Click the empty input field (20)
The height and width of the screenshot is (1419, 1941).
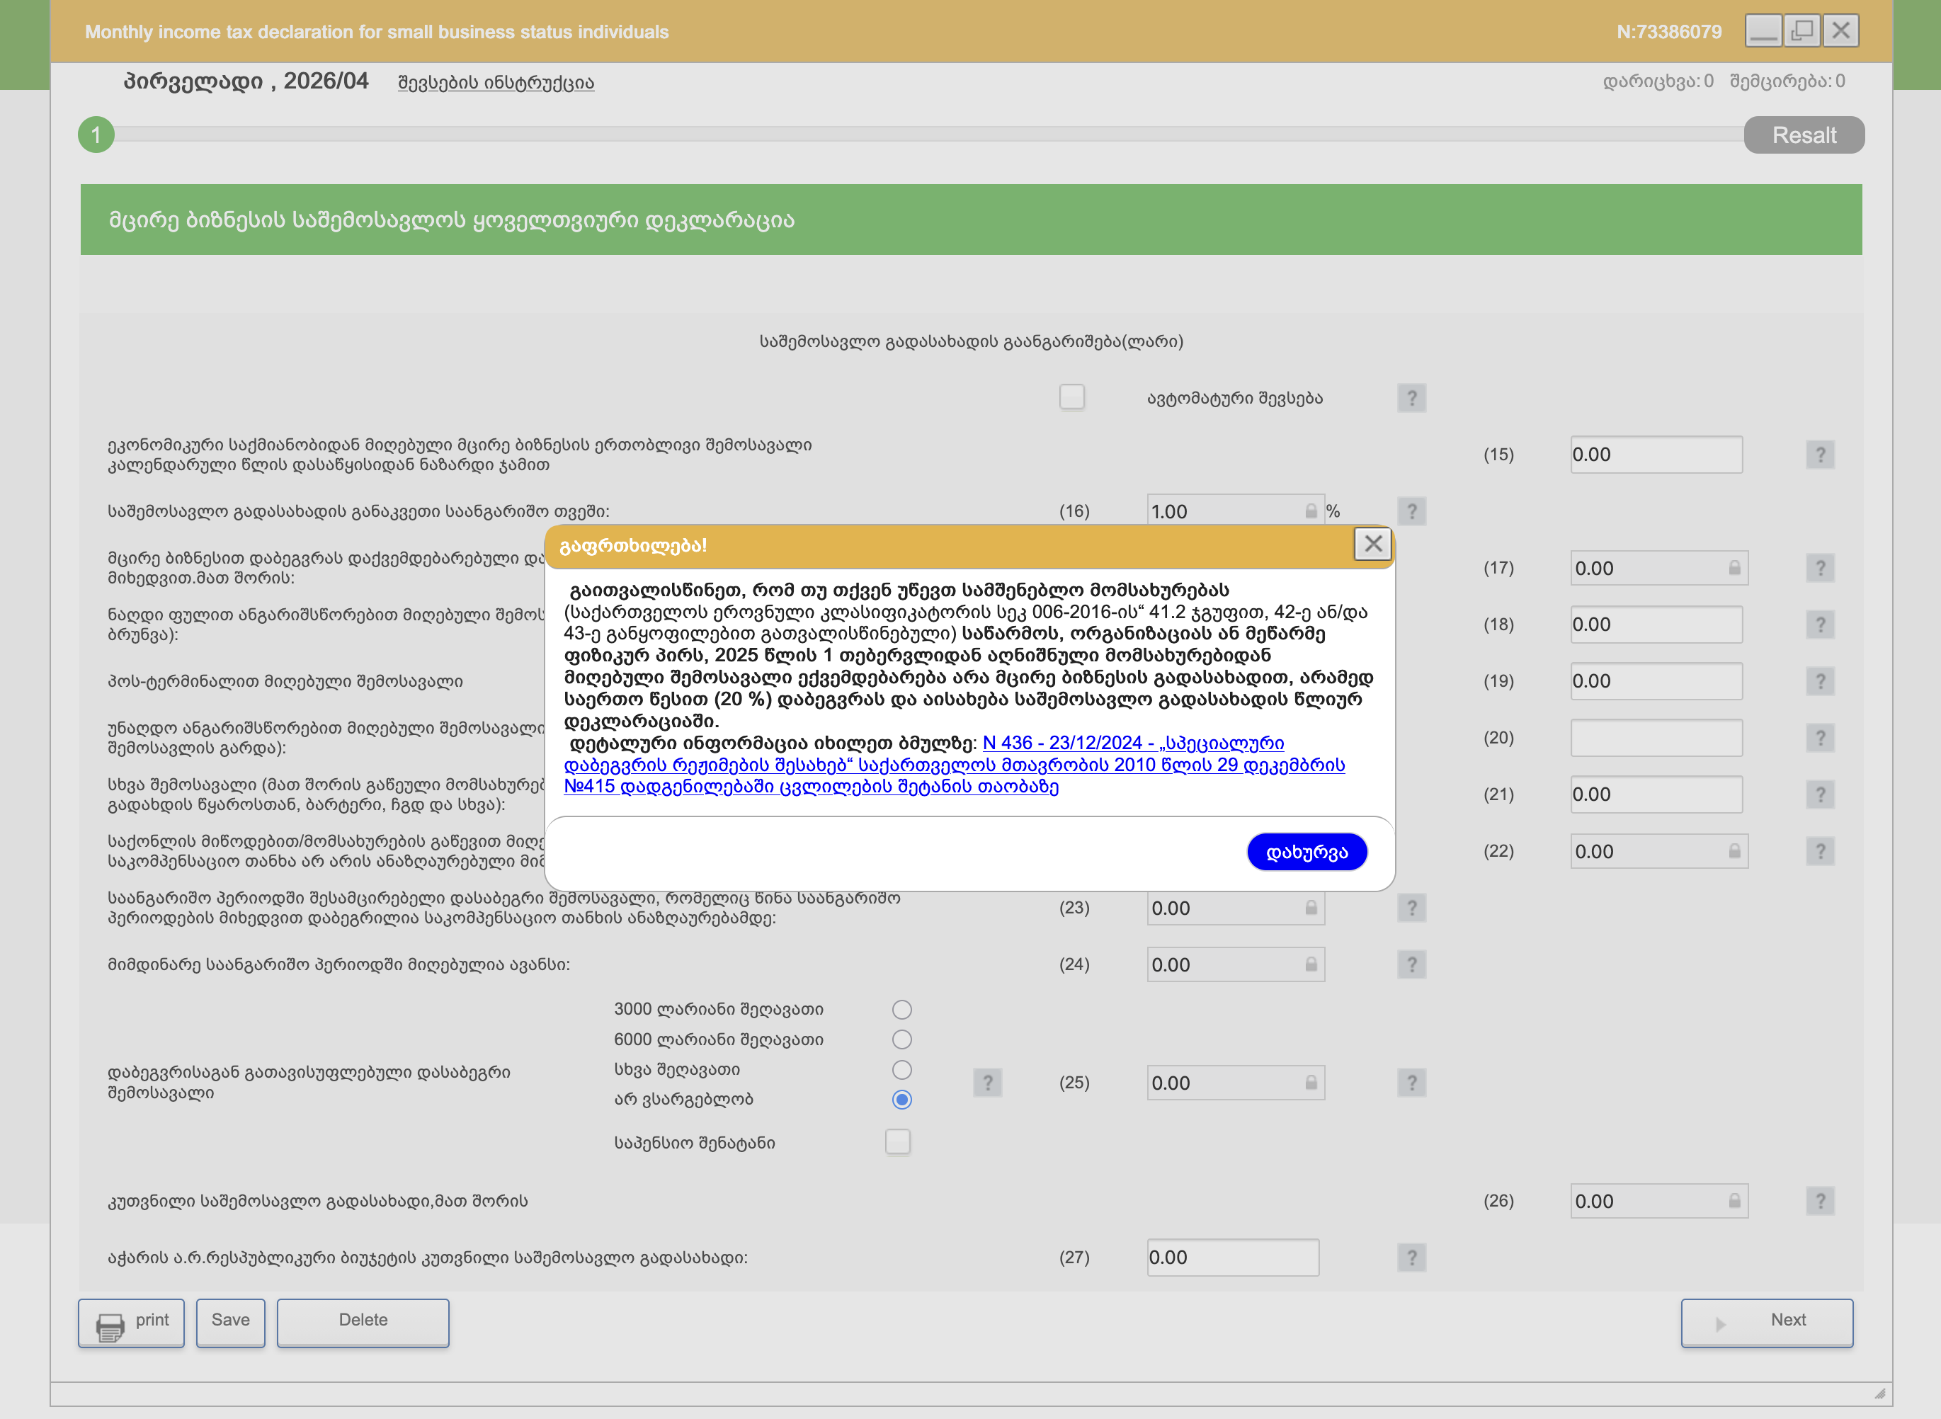click(1656, 738)
